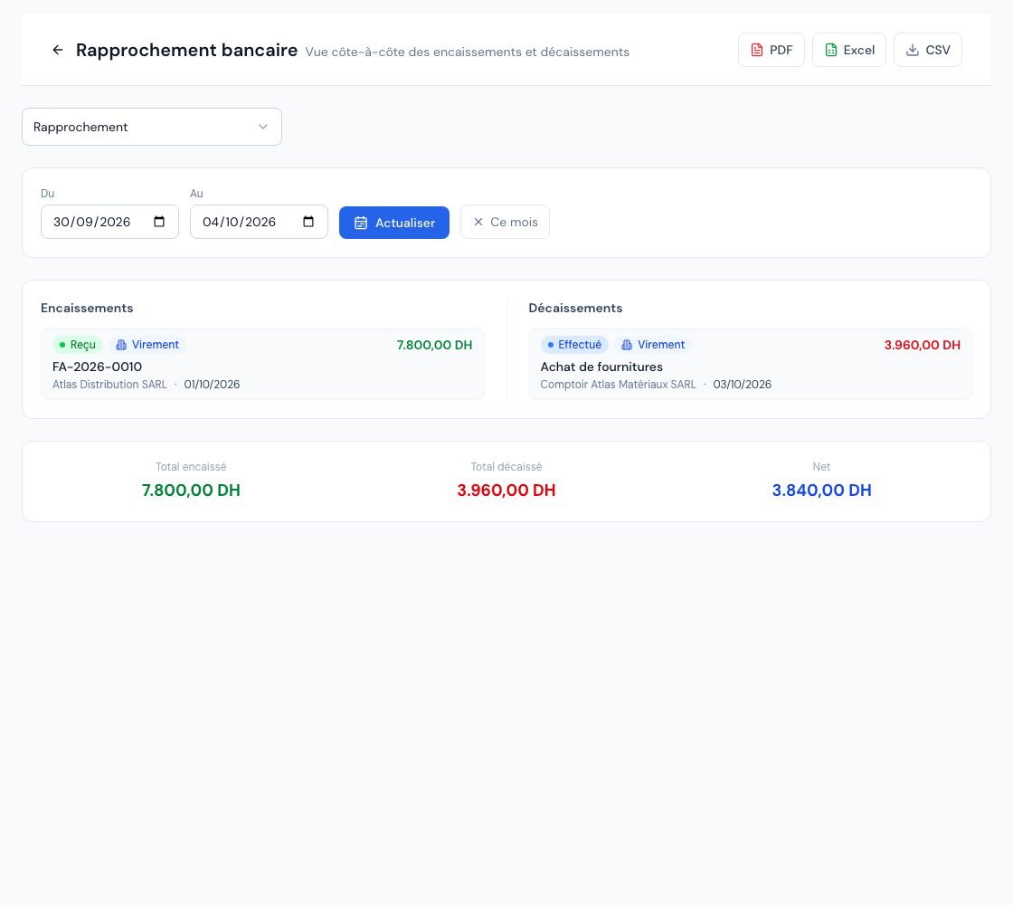Click the 'Rapprochement bancaire' page title
This screenshot has width=1013, height=905.
[x=186, y=50]
